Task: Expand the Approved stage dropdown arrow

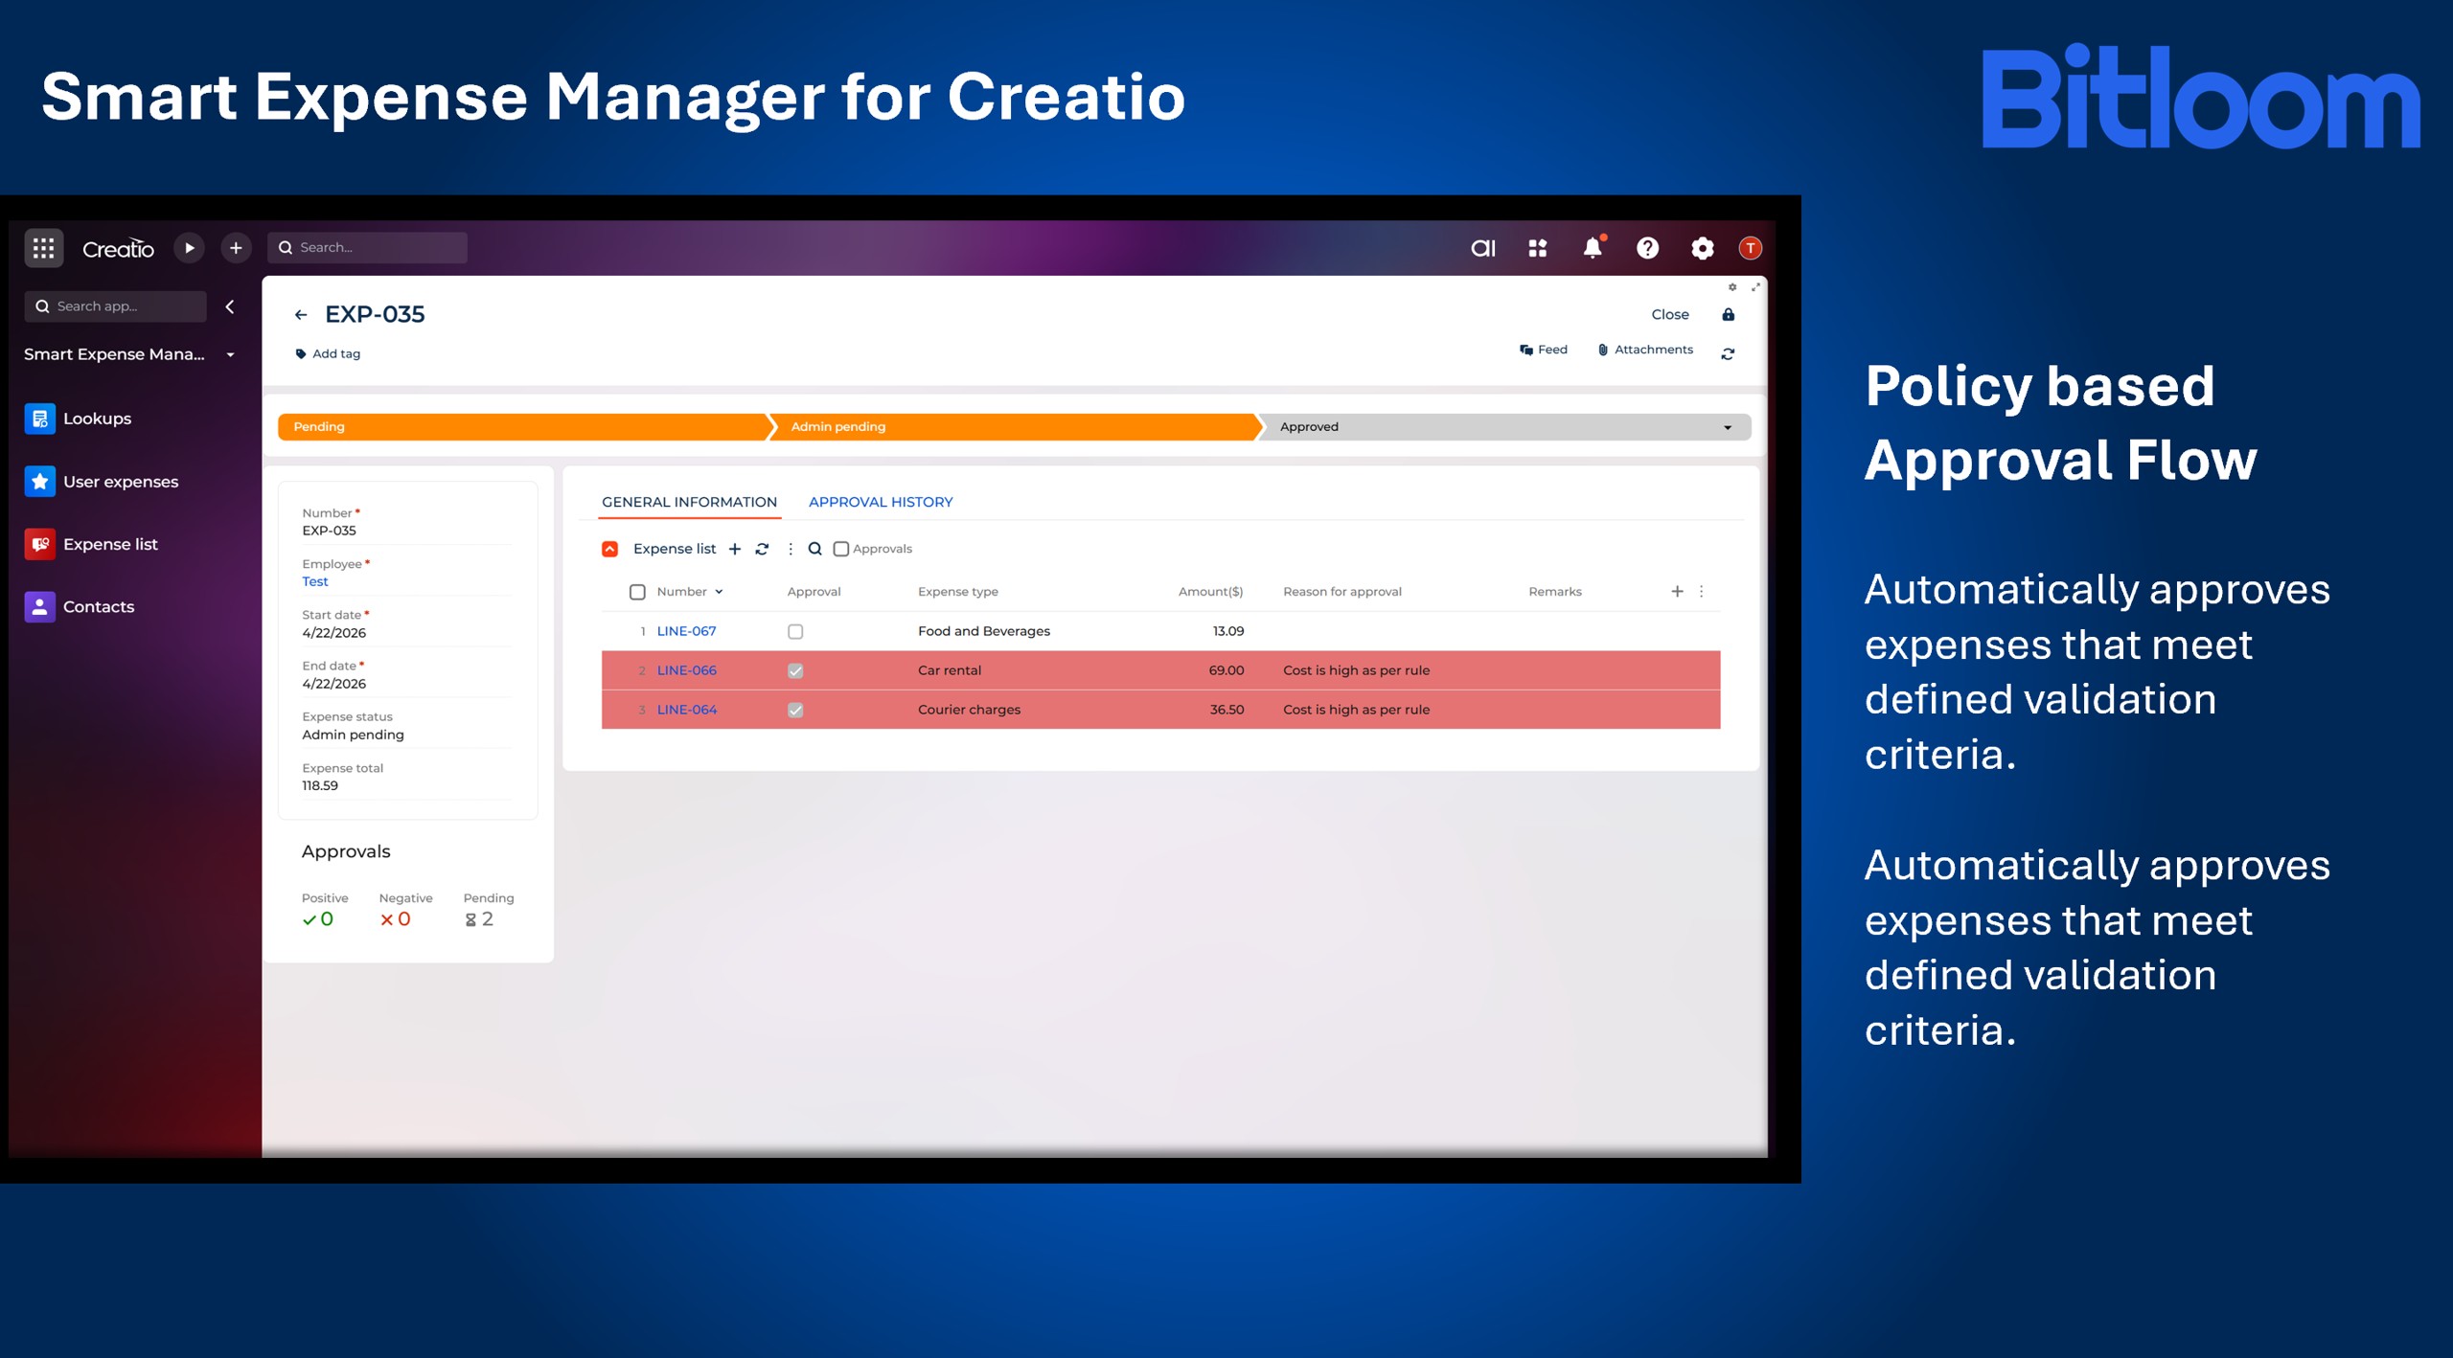Action: (x=1728, y=427)
